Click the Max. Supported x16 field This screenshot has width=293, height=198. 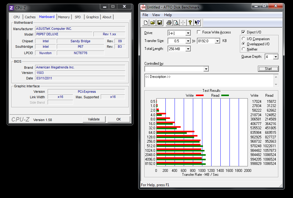tap(113, 97)
